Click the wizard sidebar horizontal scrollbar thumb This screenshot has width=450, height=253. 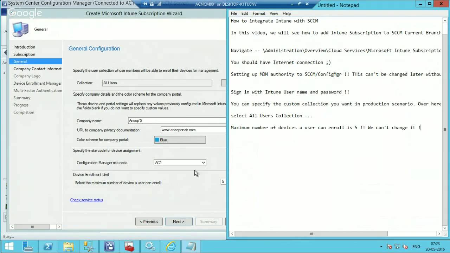[32, 227]
